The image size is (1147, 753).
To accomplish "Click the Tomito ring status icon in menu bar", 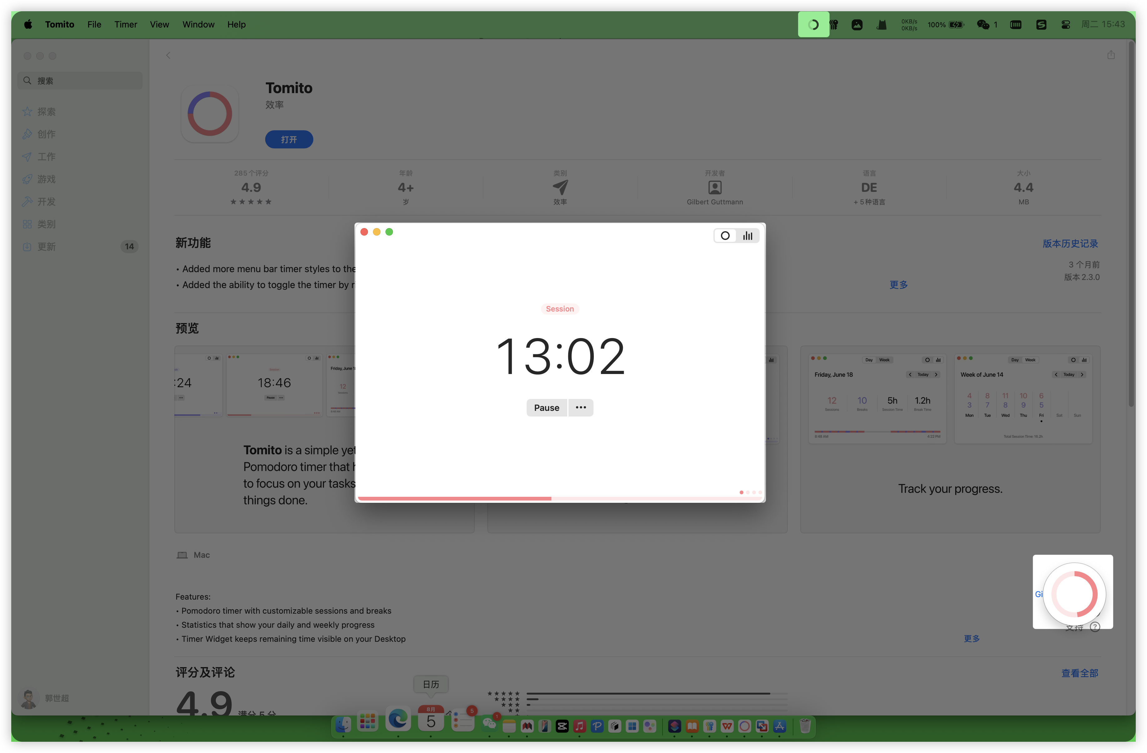I will pos(813,25).
